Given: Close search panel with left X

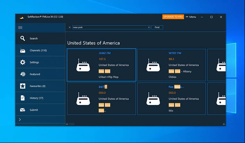Looking at the screenshot, I should click(70, 27).
